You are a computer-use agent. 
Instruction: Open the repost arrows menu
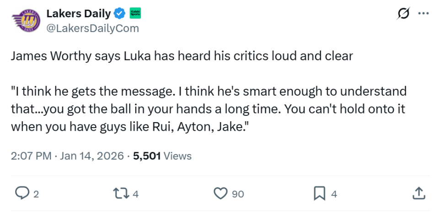click(122, 194)
